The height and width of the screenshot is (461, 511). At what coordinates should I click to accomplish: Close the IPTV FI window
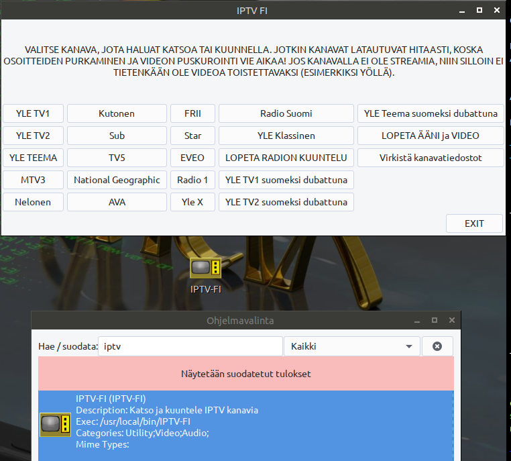pos(497,10)
